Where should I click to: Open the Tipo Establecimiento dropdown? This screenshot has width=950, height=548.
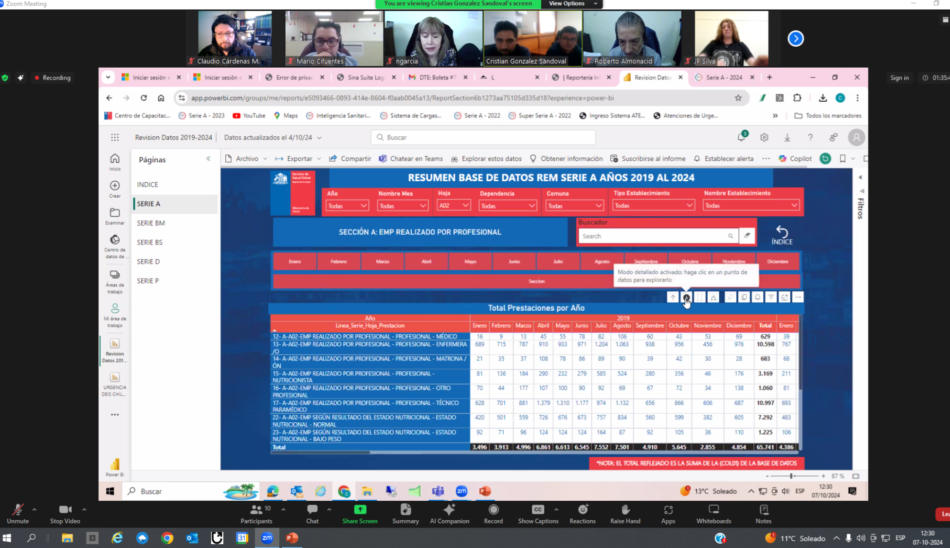653,206
